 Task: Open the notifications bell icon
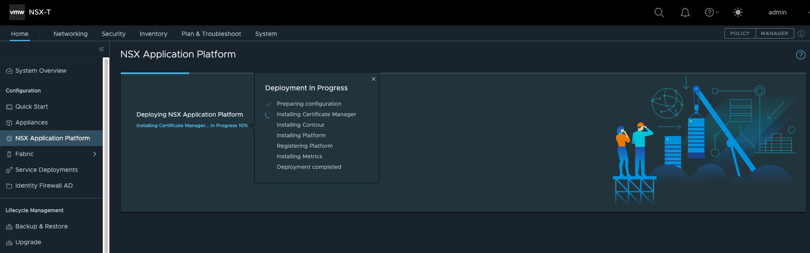click(x=685, y=12)
